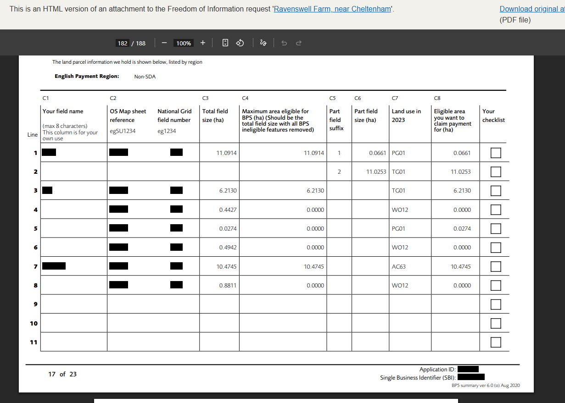The image size is (565, 403).
Task: Tick the checklist box for line 4
Action: (496, 210)
